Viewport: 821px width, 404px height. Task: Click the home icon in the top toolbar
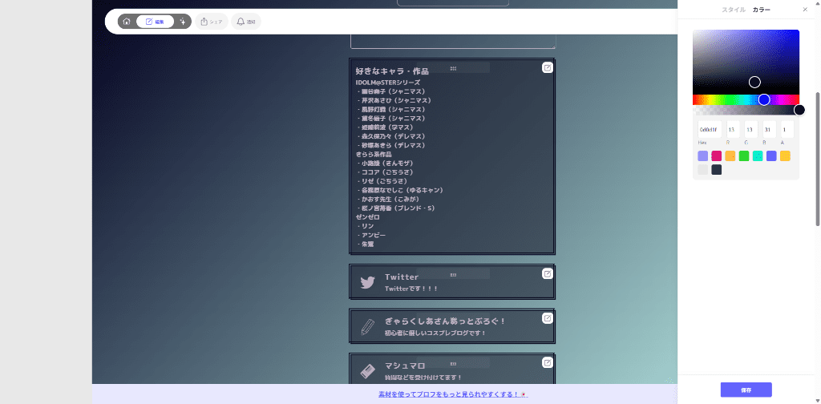pyautogui.click(x=127, y=22)
